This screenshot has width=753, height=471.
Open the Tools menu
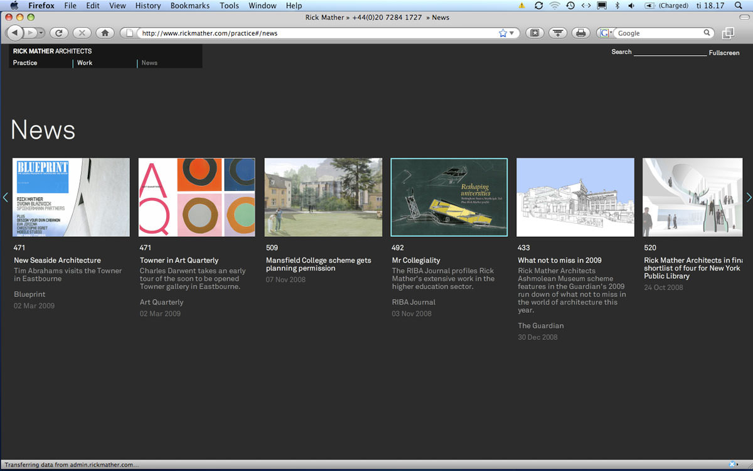[229, 6]
